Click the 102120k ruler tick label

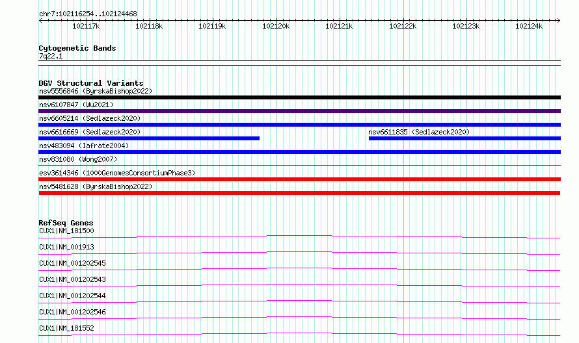pyautogui.click(x=276, y=26)
